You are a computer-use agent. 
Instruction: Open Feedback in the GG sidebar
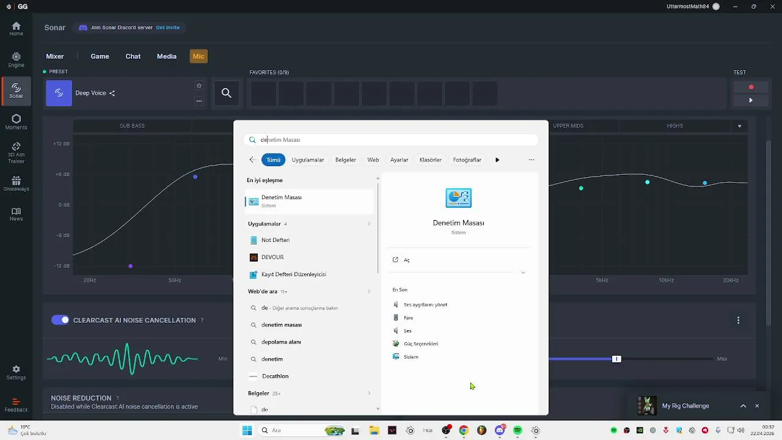(x=16, y=405)
